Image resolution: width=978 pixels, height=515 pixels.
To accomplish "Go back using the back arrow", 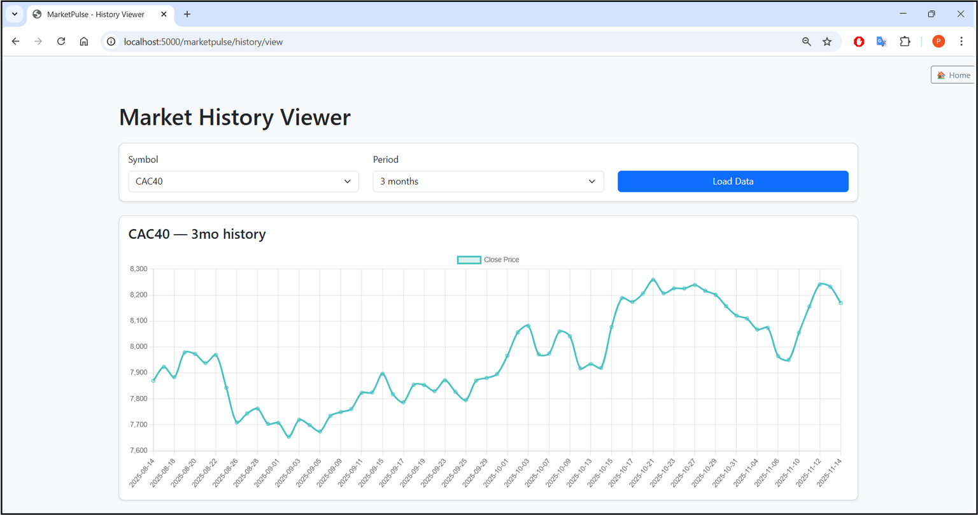I will [x=15, y=41].
